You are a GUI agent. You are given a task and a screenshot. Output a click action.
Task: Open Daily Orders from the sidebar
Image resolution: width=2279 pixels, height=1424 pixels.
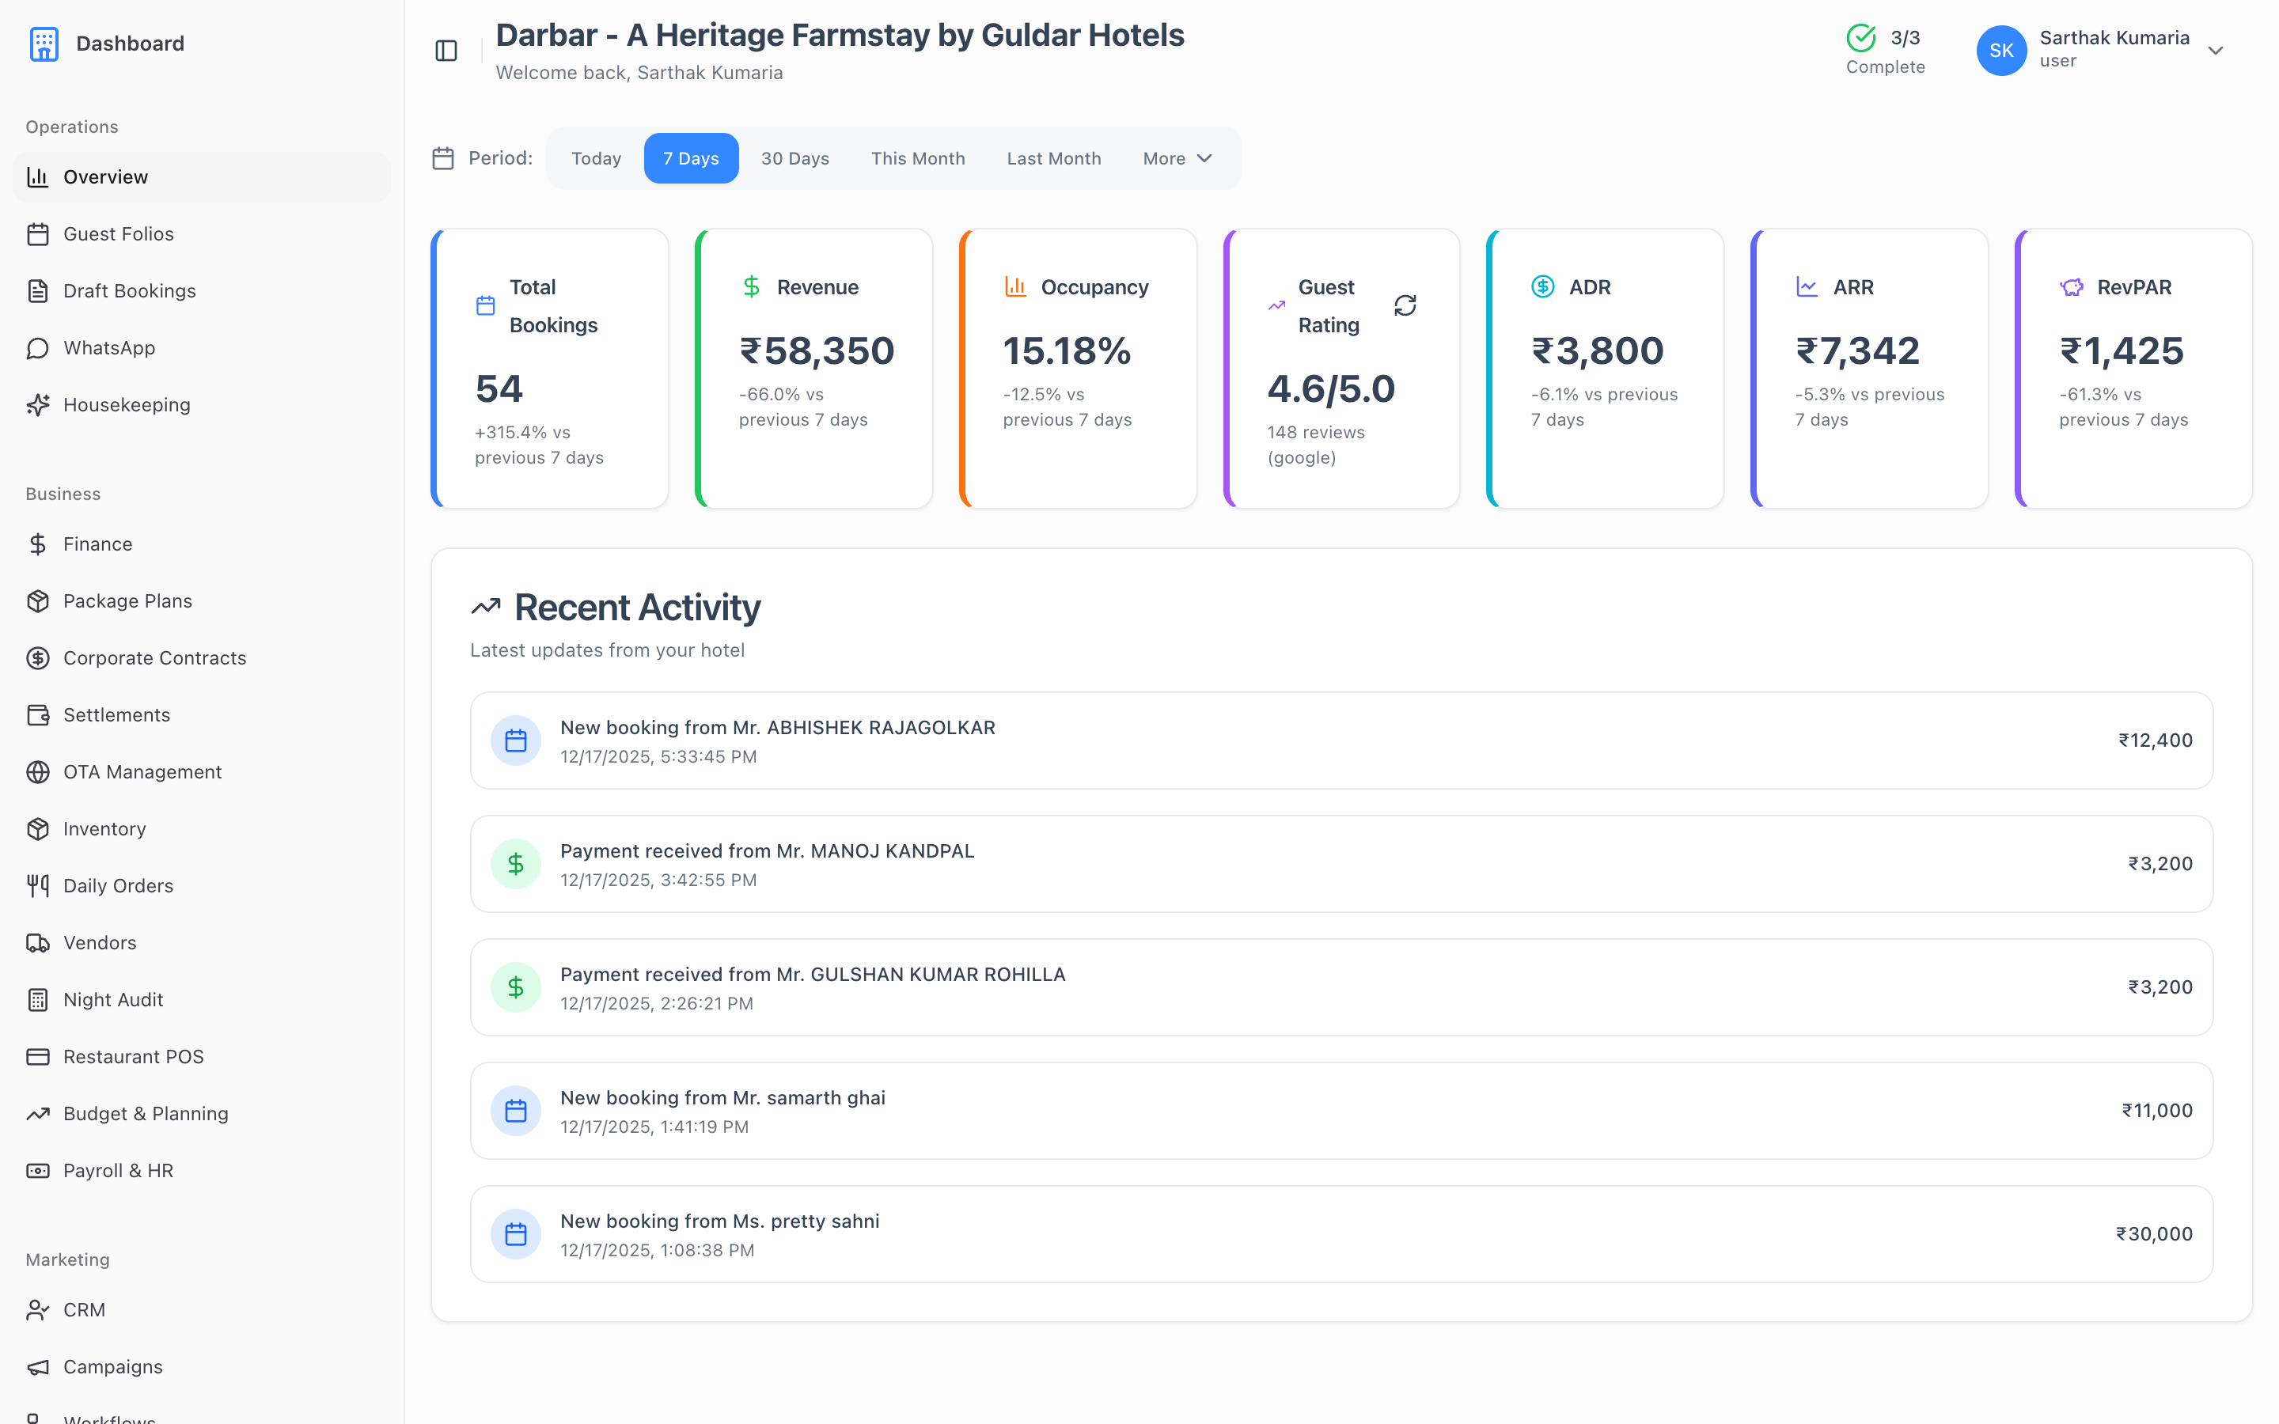(117, 885)
